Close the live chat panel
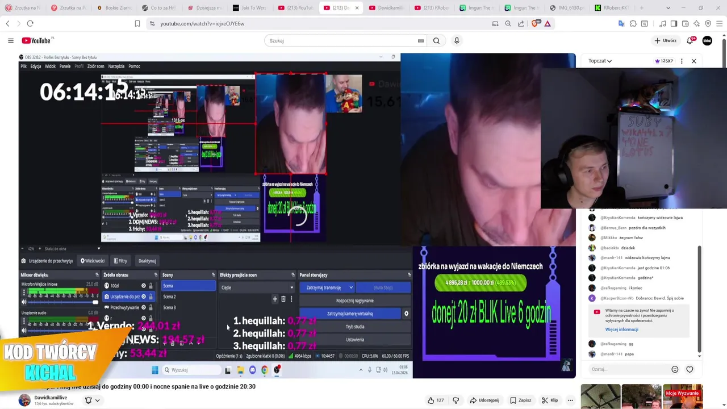 tap(693, 61)
